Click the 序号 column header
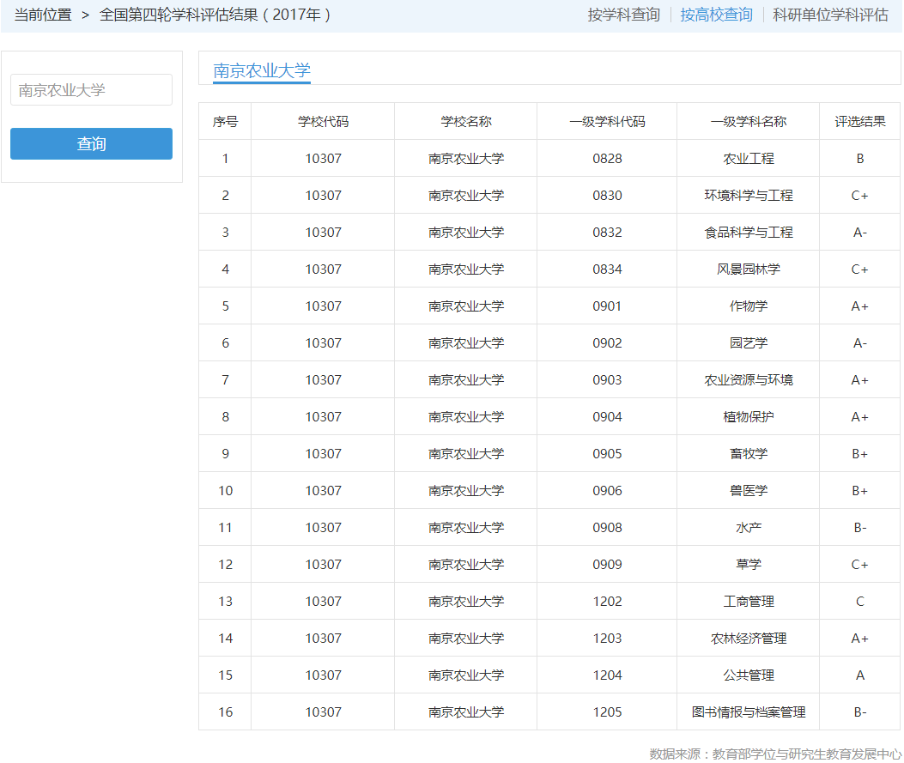This screenshot has width=904, height=763. (225, 122)
